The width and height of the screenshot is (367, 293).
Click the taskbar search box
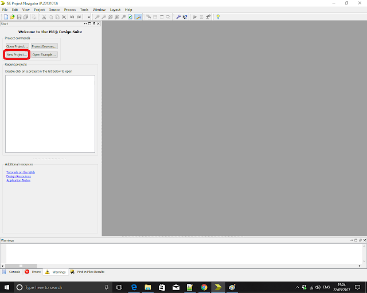coord(63,287)
